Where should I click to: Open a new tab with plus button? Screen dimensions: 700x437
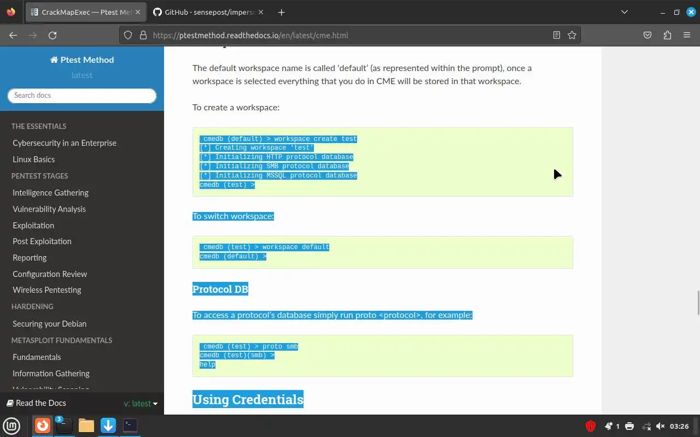[281, 12]
